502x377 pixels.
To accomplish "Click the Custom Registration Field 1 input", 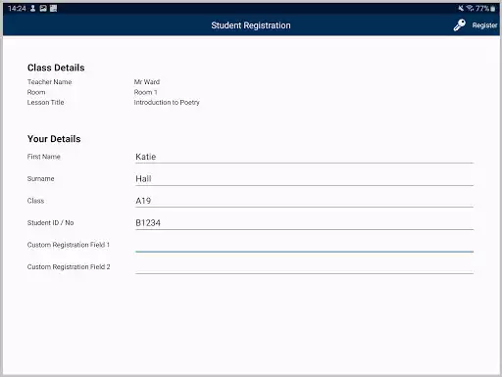I will coord(304,245).
